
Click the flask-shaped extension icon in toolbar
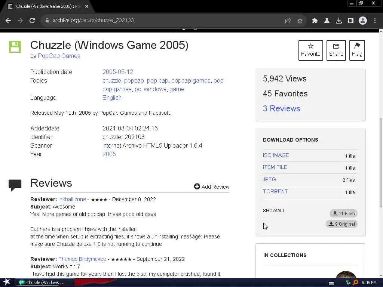[327, 21]
